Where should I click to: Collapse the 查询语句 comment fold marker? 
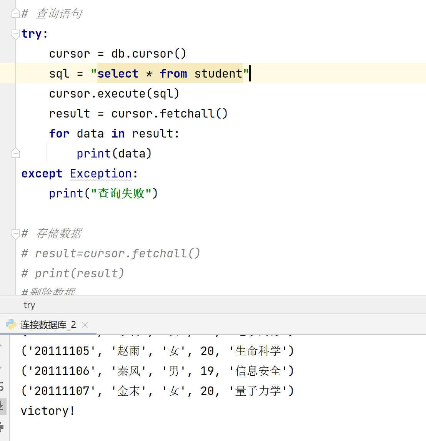click(16, 14)
